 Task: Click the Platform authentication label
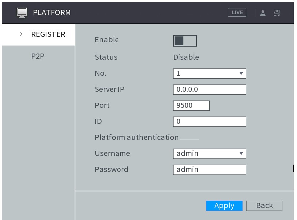click(136, 137)
